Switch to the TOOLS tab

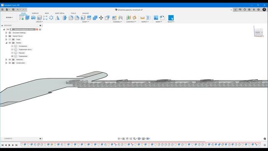(x=73, y=13)
